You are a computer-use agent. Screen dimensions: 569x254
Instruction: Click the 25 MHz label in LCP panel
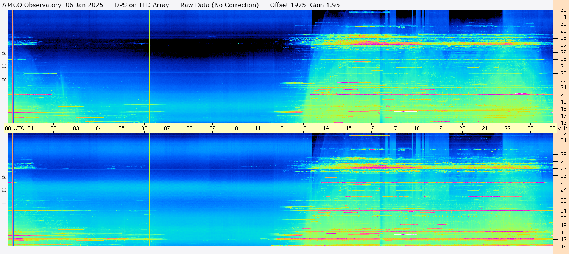pyautogui.click(x=563, y=183)
